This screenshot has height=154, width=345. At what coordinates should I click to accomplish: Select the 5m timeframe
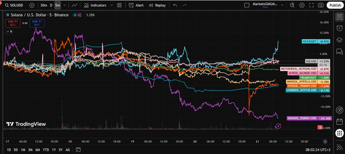[57, 5]
